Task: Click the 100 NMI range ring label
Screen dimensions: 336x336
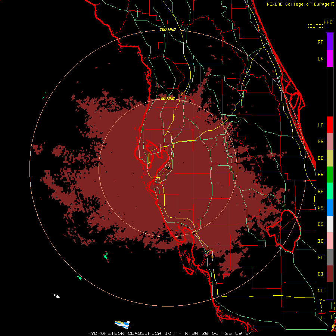Action: [168, 29]
